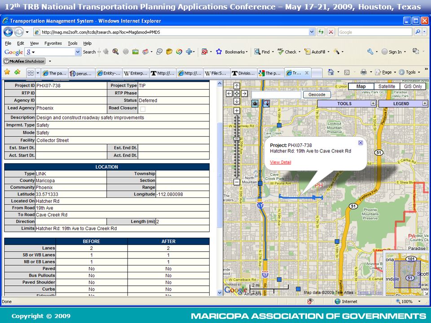The height and width of the screenshot is (323, 431).
Task: Click the View Detail link
Action: (x=280, y=162)
